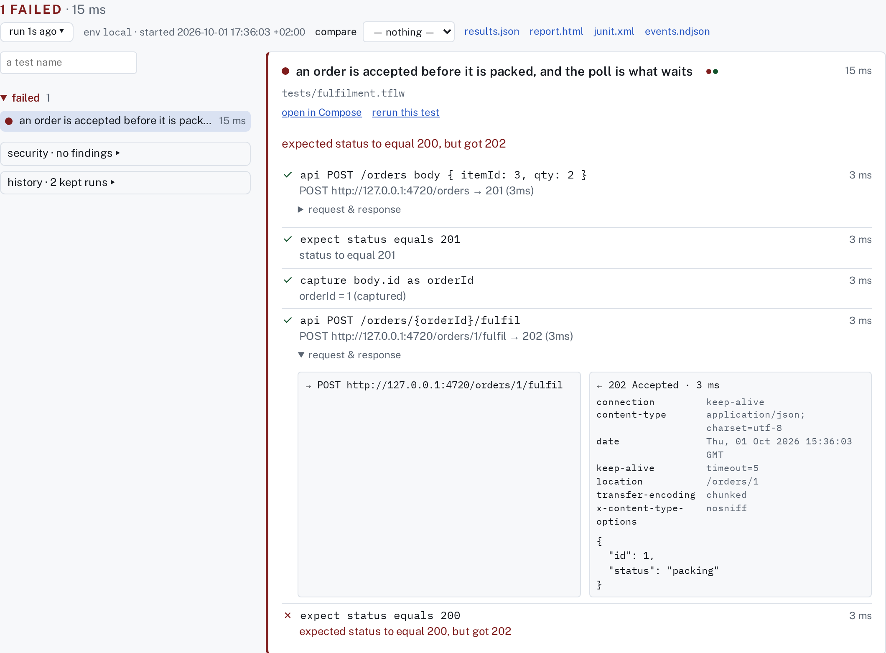Expand the history 2 kept runs panel

[x=125, y=183]
